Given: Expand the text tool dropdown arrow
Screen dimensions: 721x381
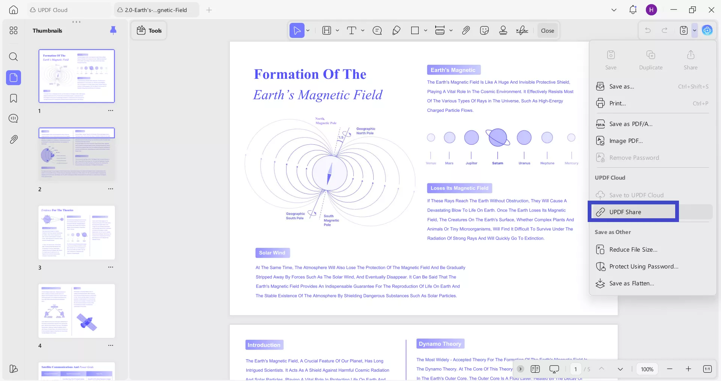Looking at the screenshot, I should click(363, 30).
